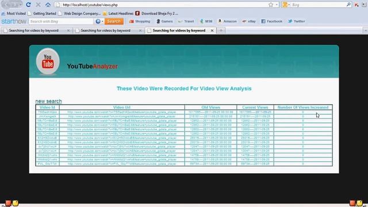Focus the localhost/youtube/views.php address bar
Screen dimensions: 368x207
click(x=162, y=5)
